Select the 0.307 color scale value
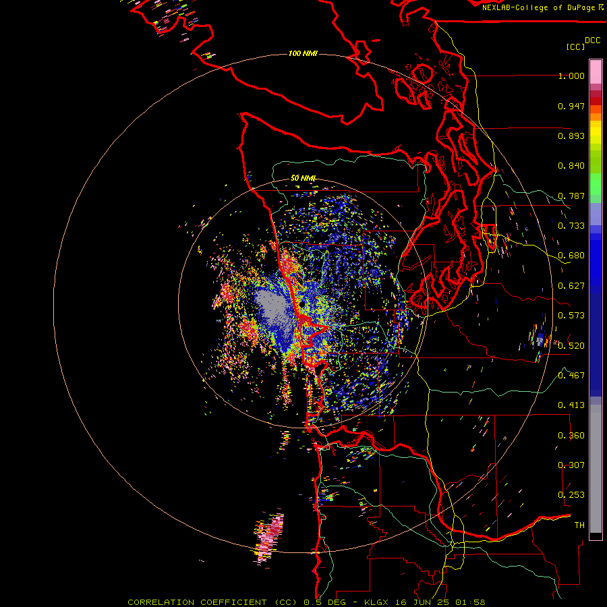607x607 pixels. (571, 465)
